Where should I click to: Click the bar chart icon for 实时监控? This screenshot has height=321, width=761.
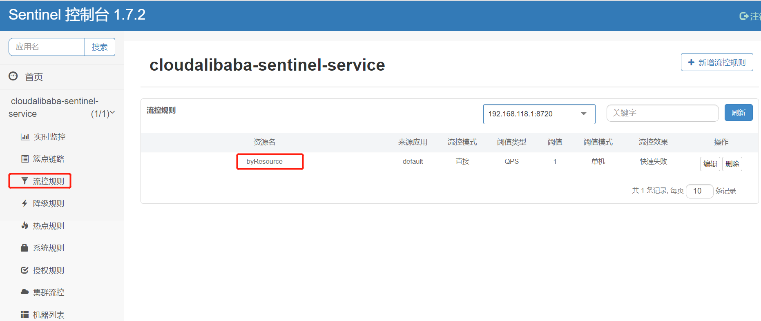[25, 137]
